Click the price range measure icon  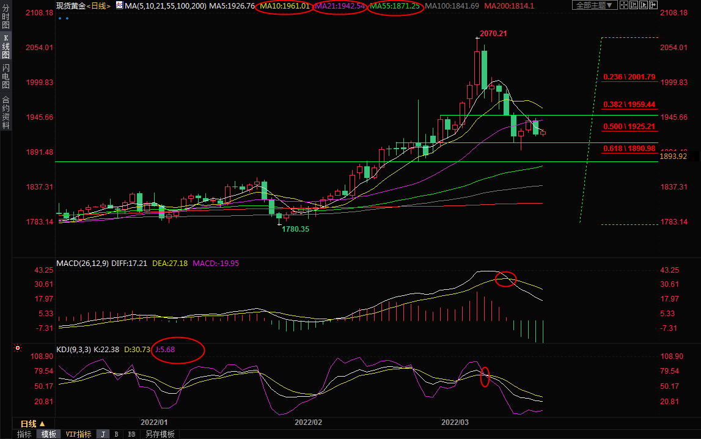(x=634, y=5)
